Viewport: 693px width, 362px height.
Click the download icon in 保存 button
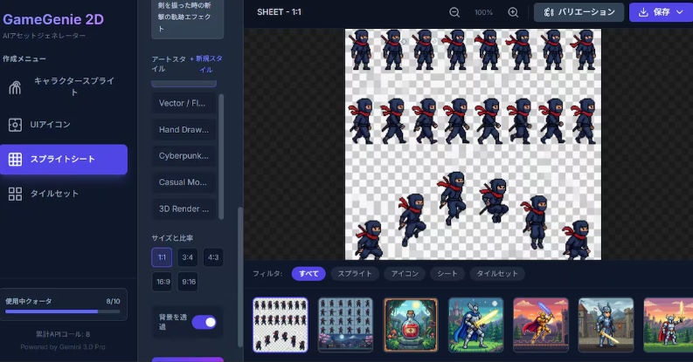(643, 12)
